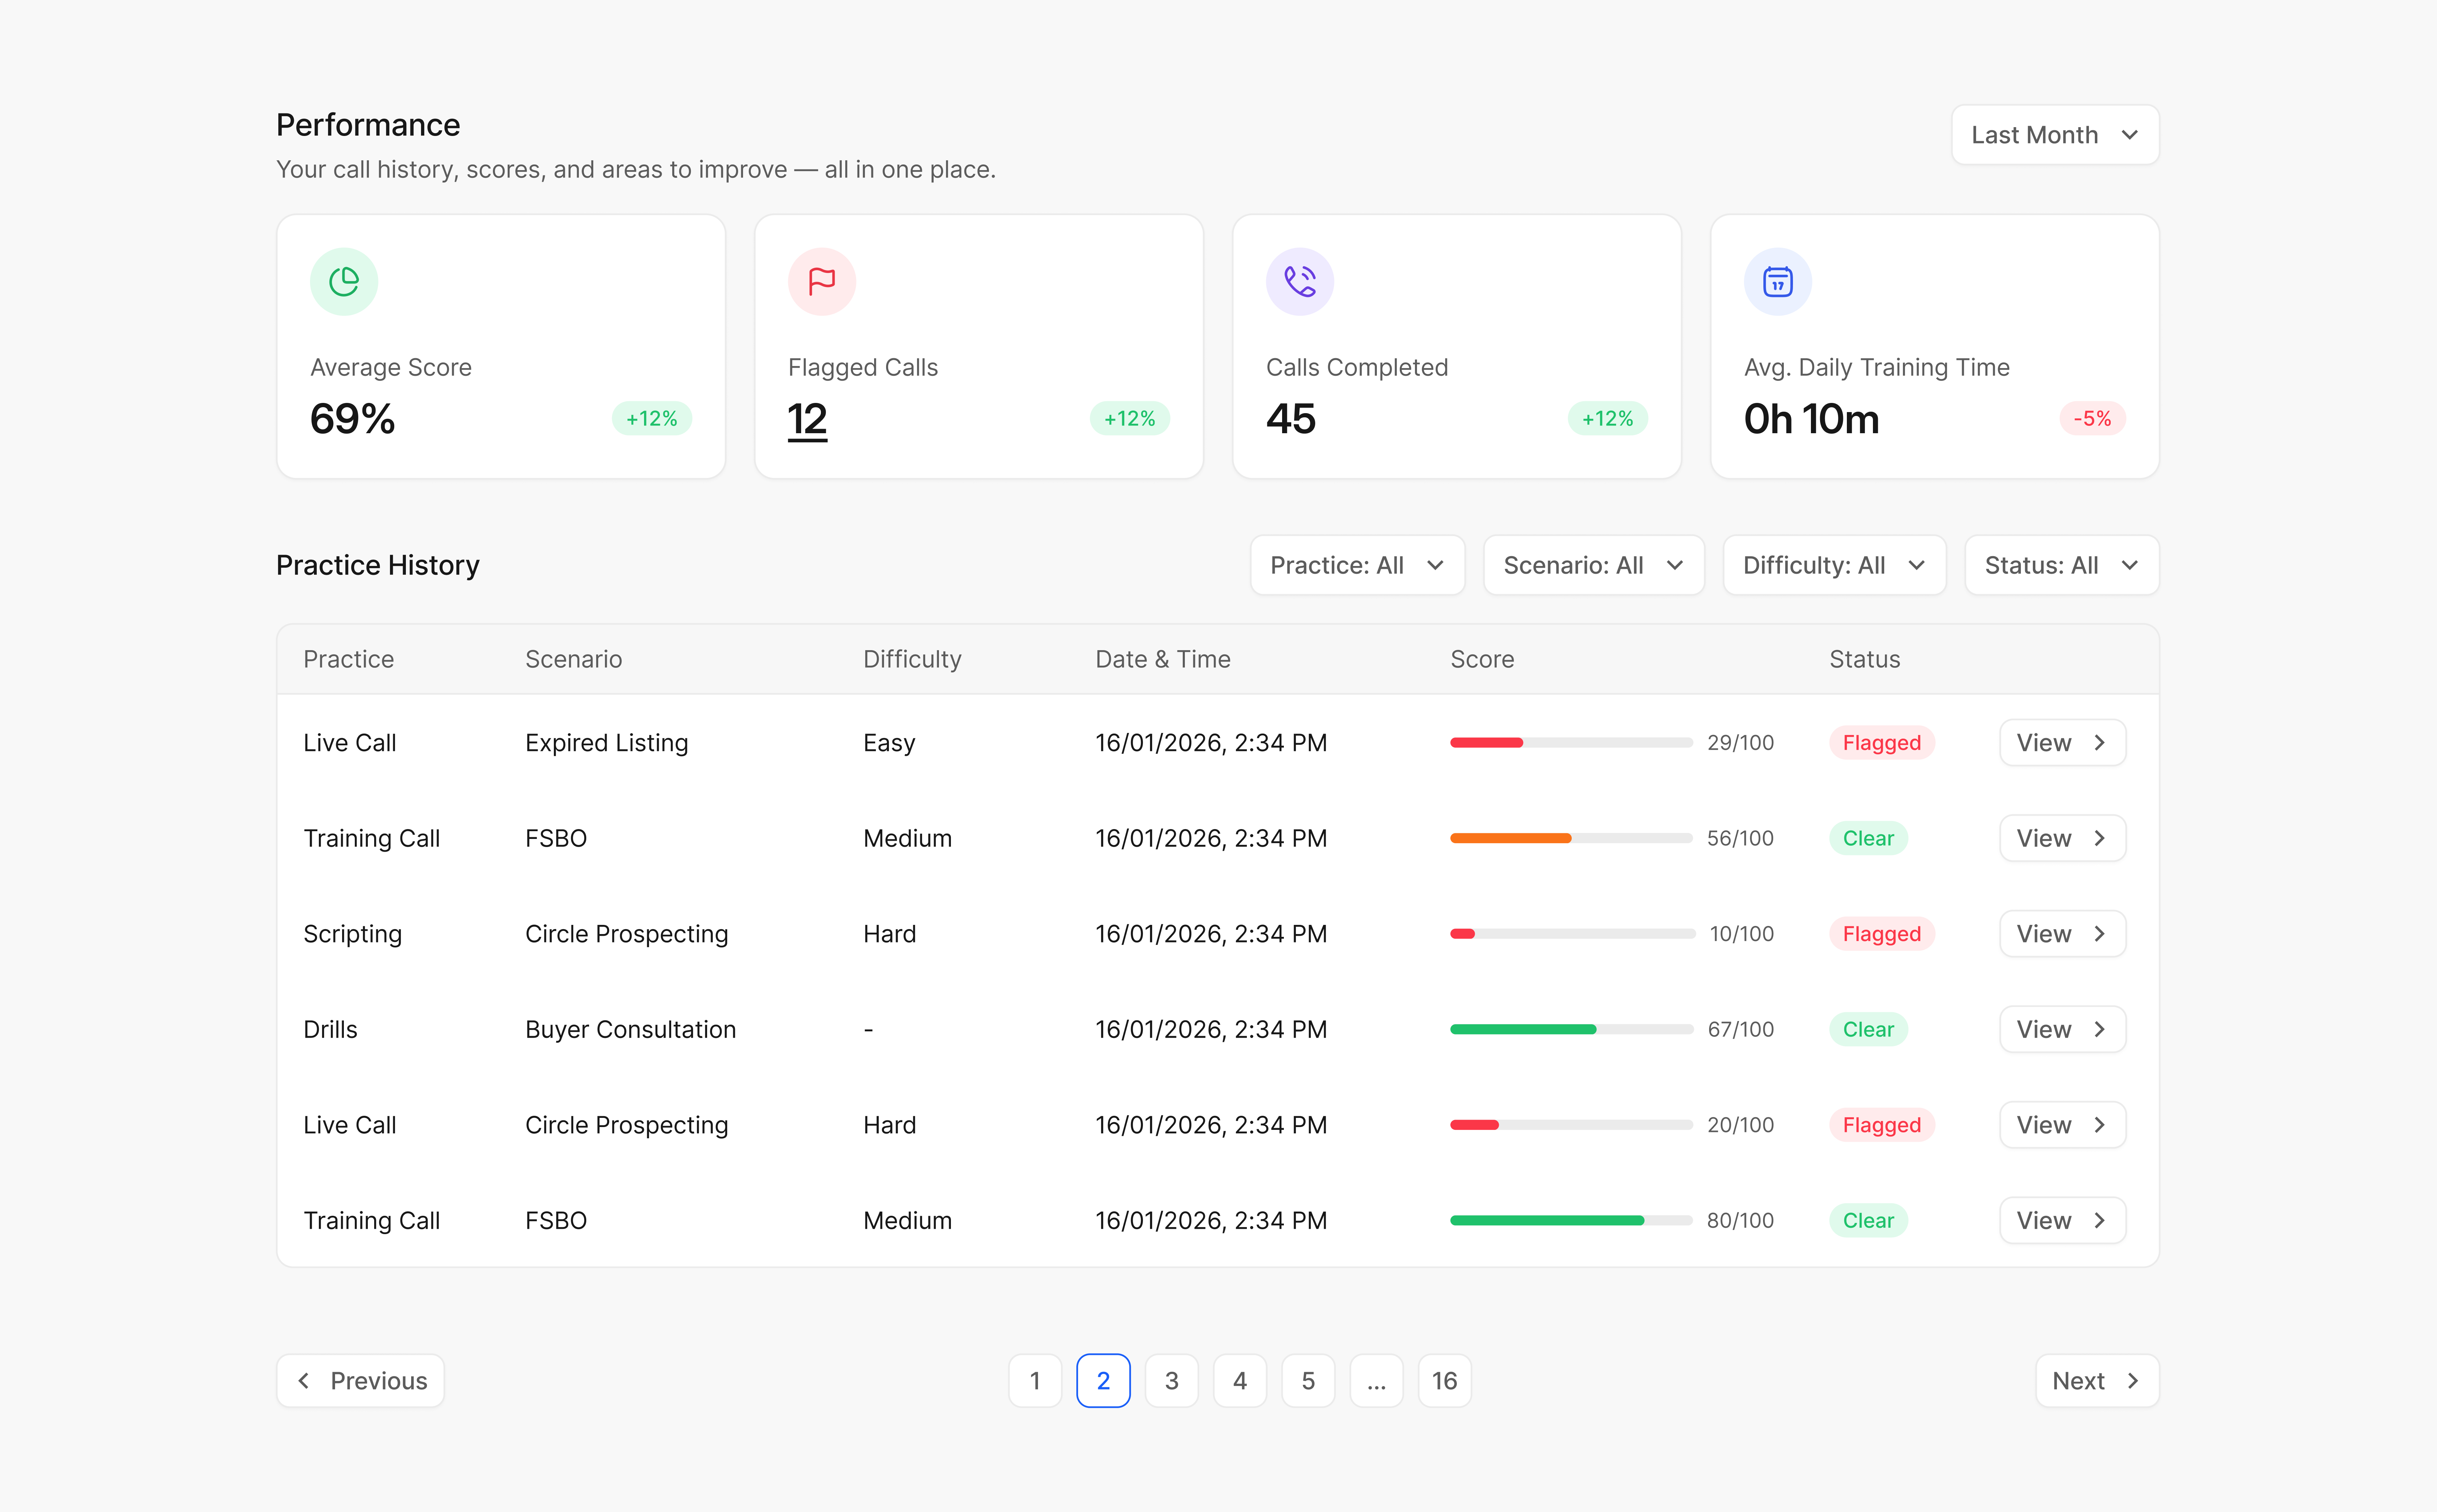Expand the Practice: All filter
Screen dimensions: 2437x1512
pos(1356,565)
